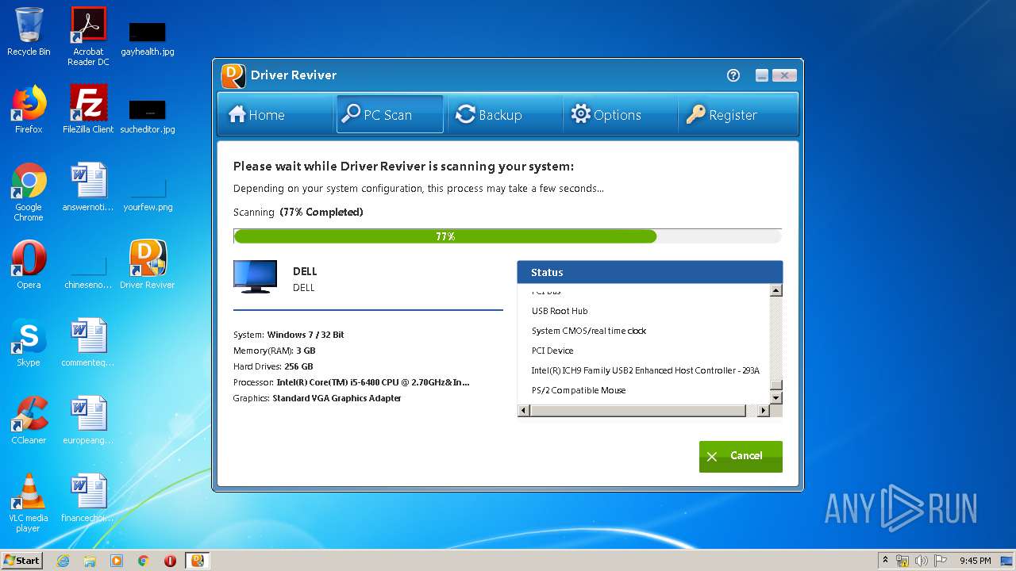Screen dimensions: 1016x571
Task: Select USB Root Hub in Status list
Action: pyautogui.click(x=560, y=311)
